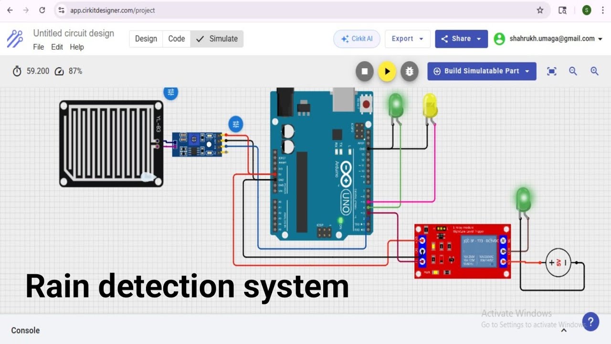Click the fit-to-screen icon
Viewport: 611px width, 344px height.
coord(552,71)
